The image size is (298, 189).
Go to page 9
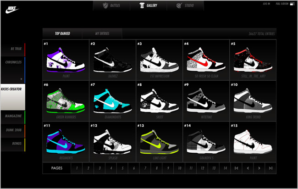pyautogui.click(x=168, y=168)
